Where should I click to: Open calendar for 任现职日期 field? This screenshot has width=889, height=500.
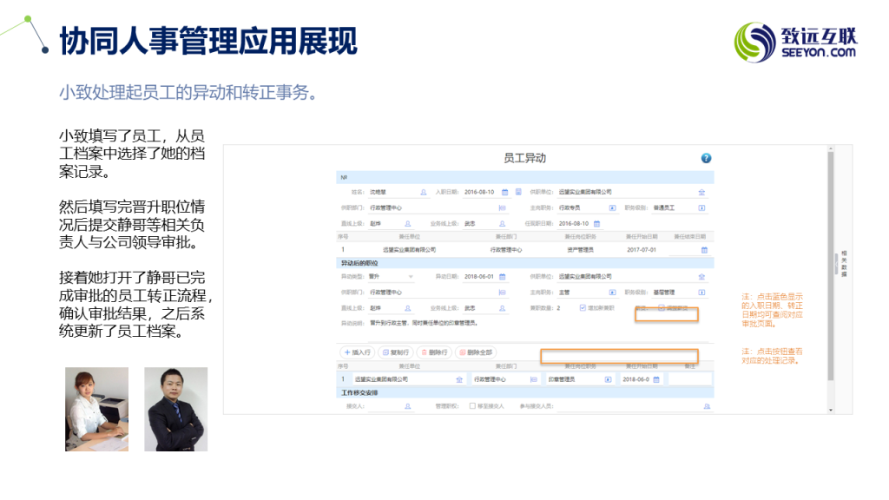[x=597, y=223]
